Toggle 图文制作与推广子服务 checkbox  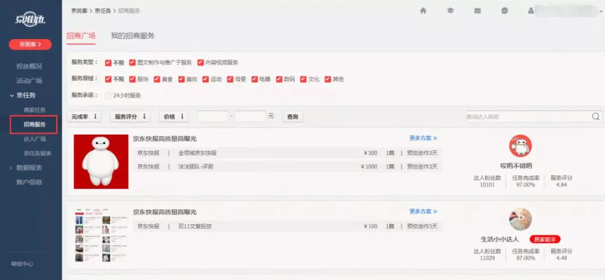click(x=132, y=62)
